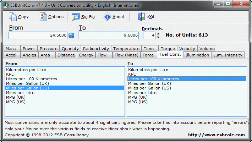This screenshot has width=252, height=142.
Task: Click the Copy toolbar icon
Action: click(13, 17)
